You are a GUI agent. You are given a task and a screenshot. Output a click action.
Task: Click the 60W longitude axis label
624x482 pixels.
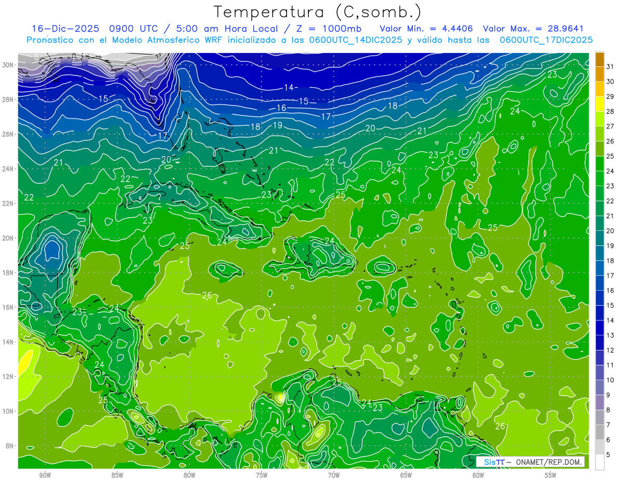[x=478, y=475]
